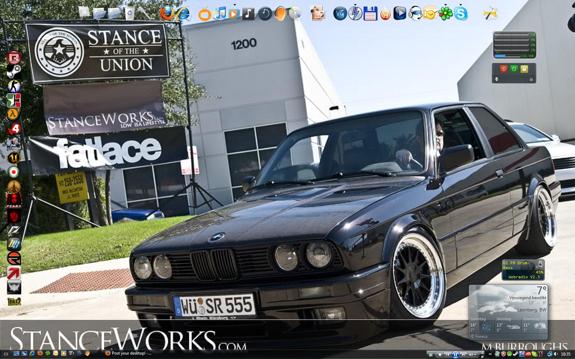
Task: Open the red R icon in left column
Action: [x=14, y=57]
